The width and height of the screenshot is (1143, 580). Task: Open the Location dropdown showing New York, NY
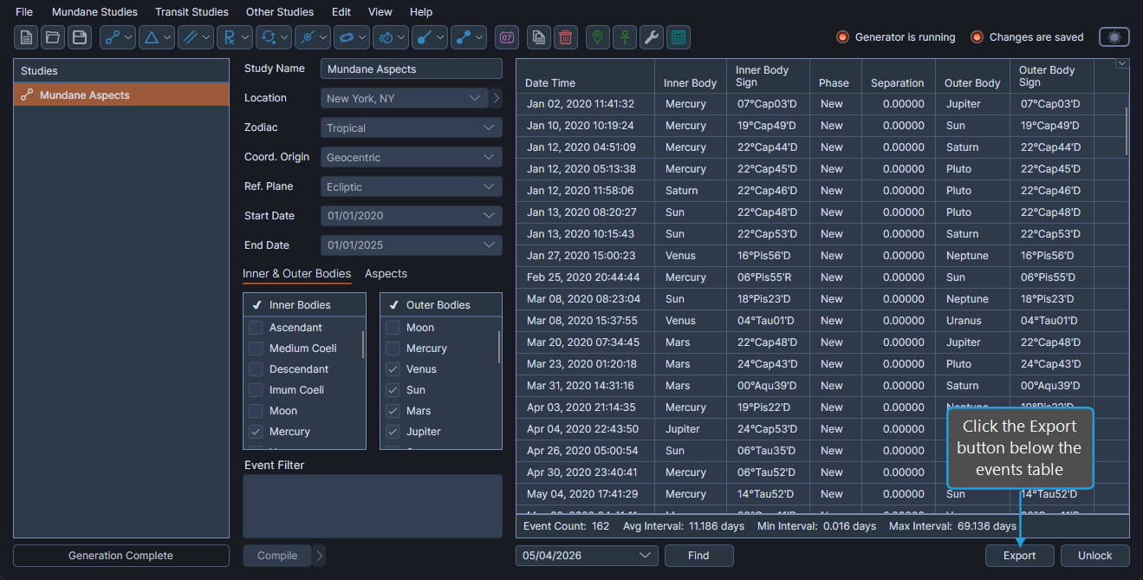click(x=404, y=98)
